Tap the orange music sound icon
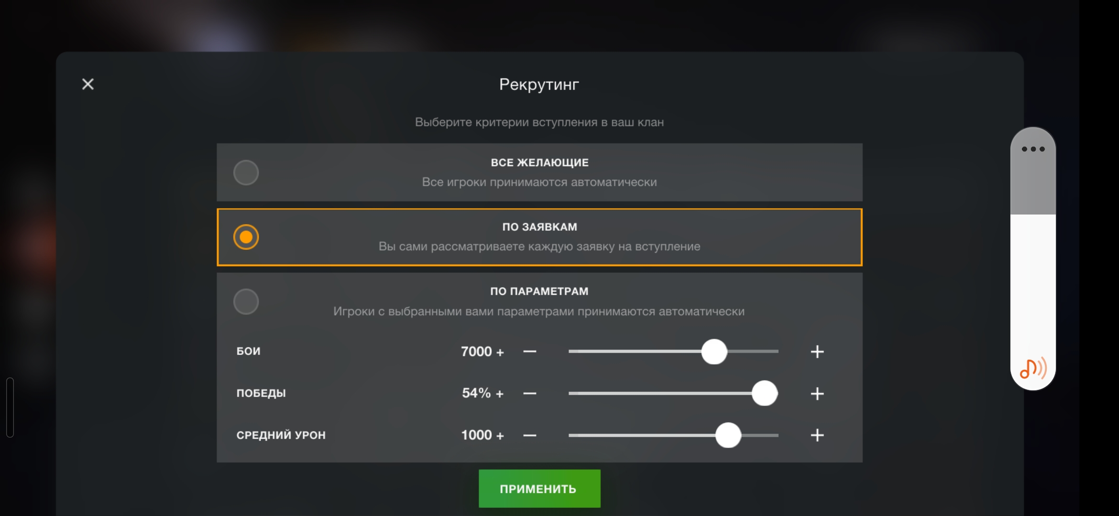 click(x=1033, y=368)
